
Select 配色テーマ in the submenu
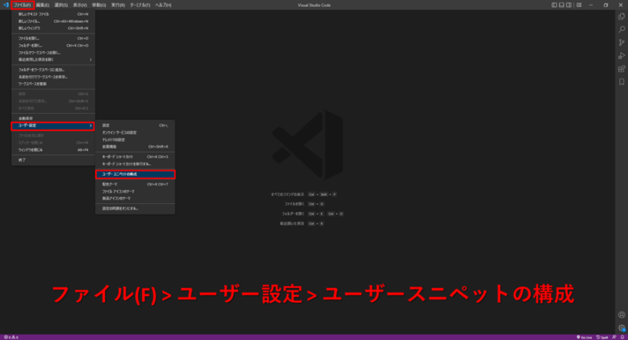point(111,184)
